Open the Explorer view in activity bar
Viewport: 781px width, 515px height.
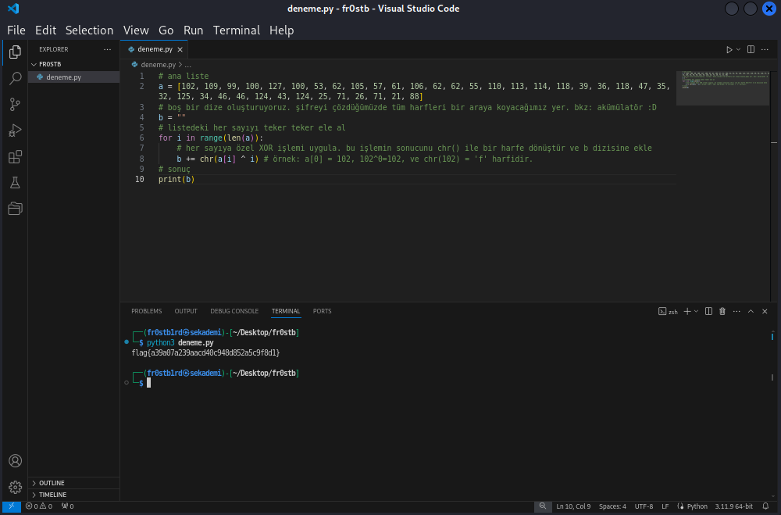click(15, 52)
